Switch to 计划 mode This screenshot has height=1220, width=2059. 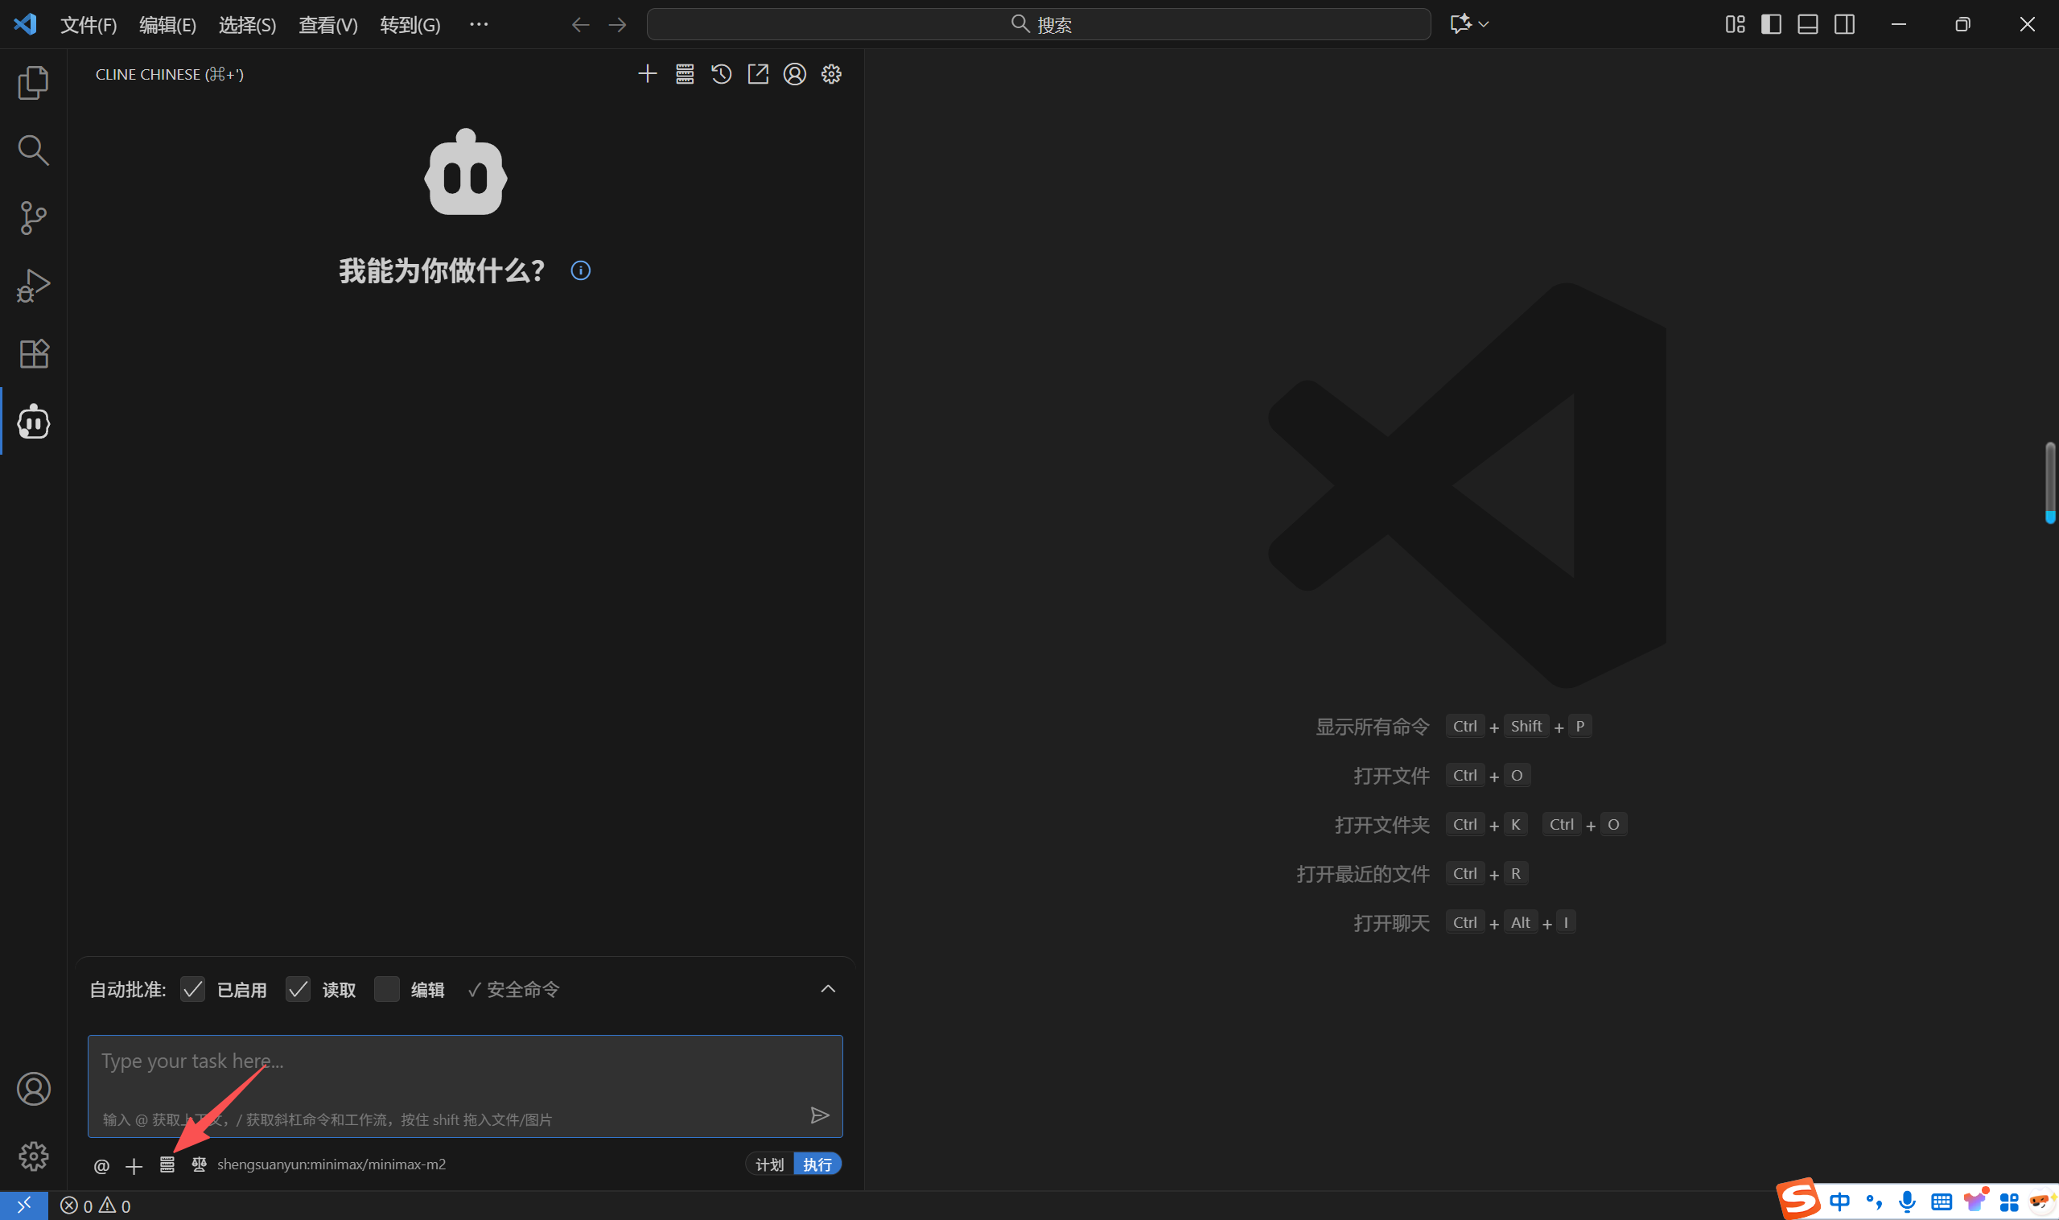coord(769,1164)
